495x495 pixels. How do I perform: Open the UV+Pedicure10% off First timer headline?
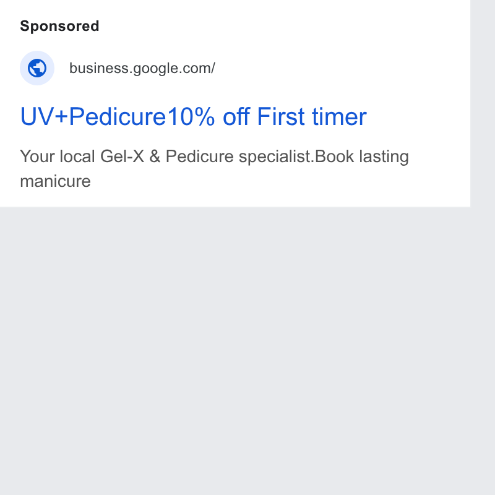pyautogui.click(x=193, y=117)
